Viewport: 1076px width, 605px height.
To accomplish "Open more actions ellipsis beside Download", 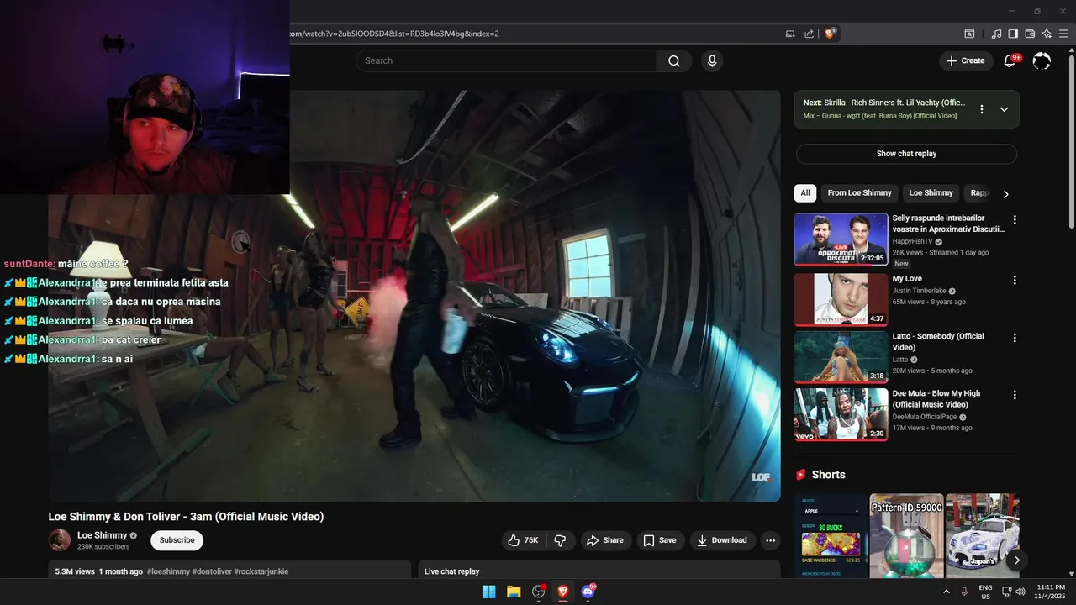I will [770, 540].
